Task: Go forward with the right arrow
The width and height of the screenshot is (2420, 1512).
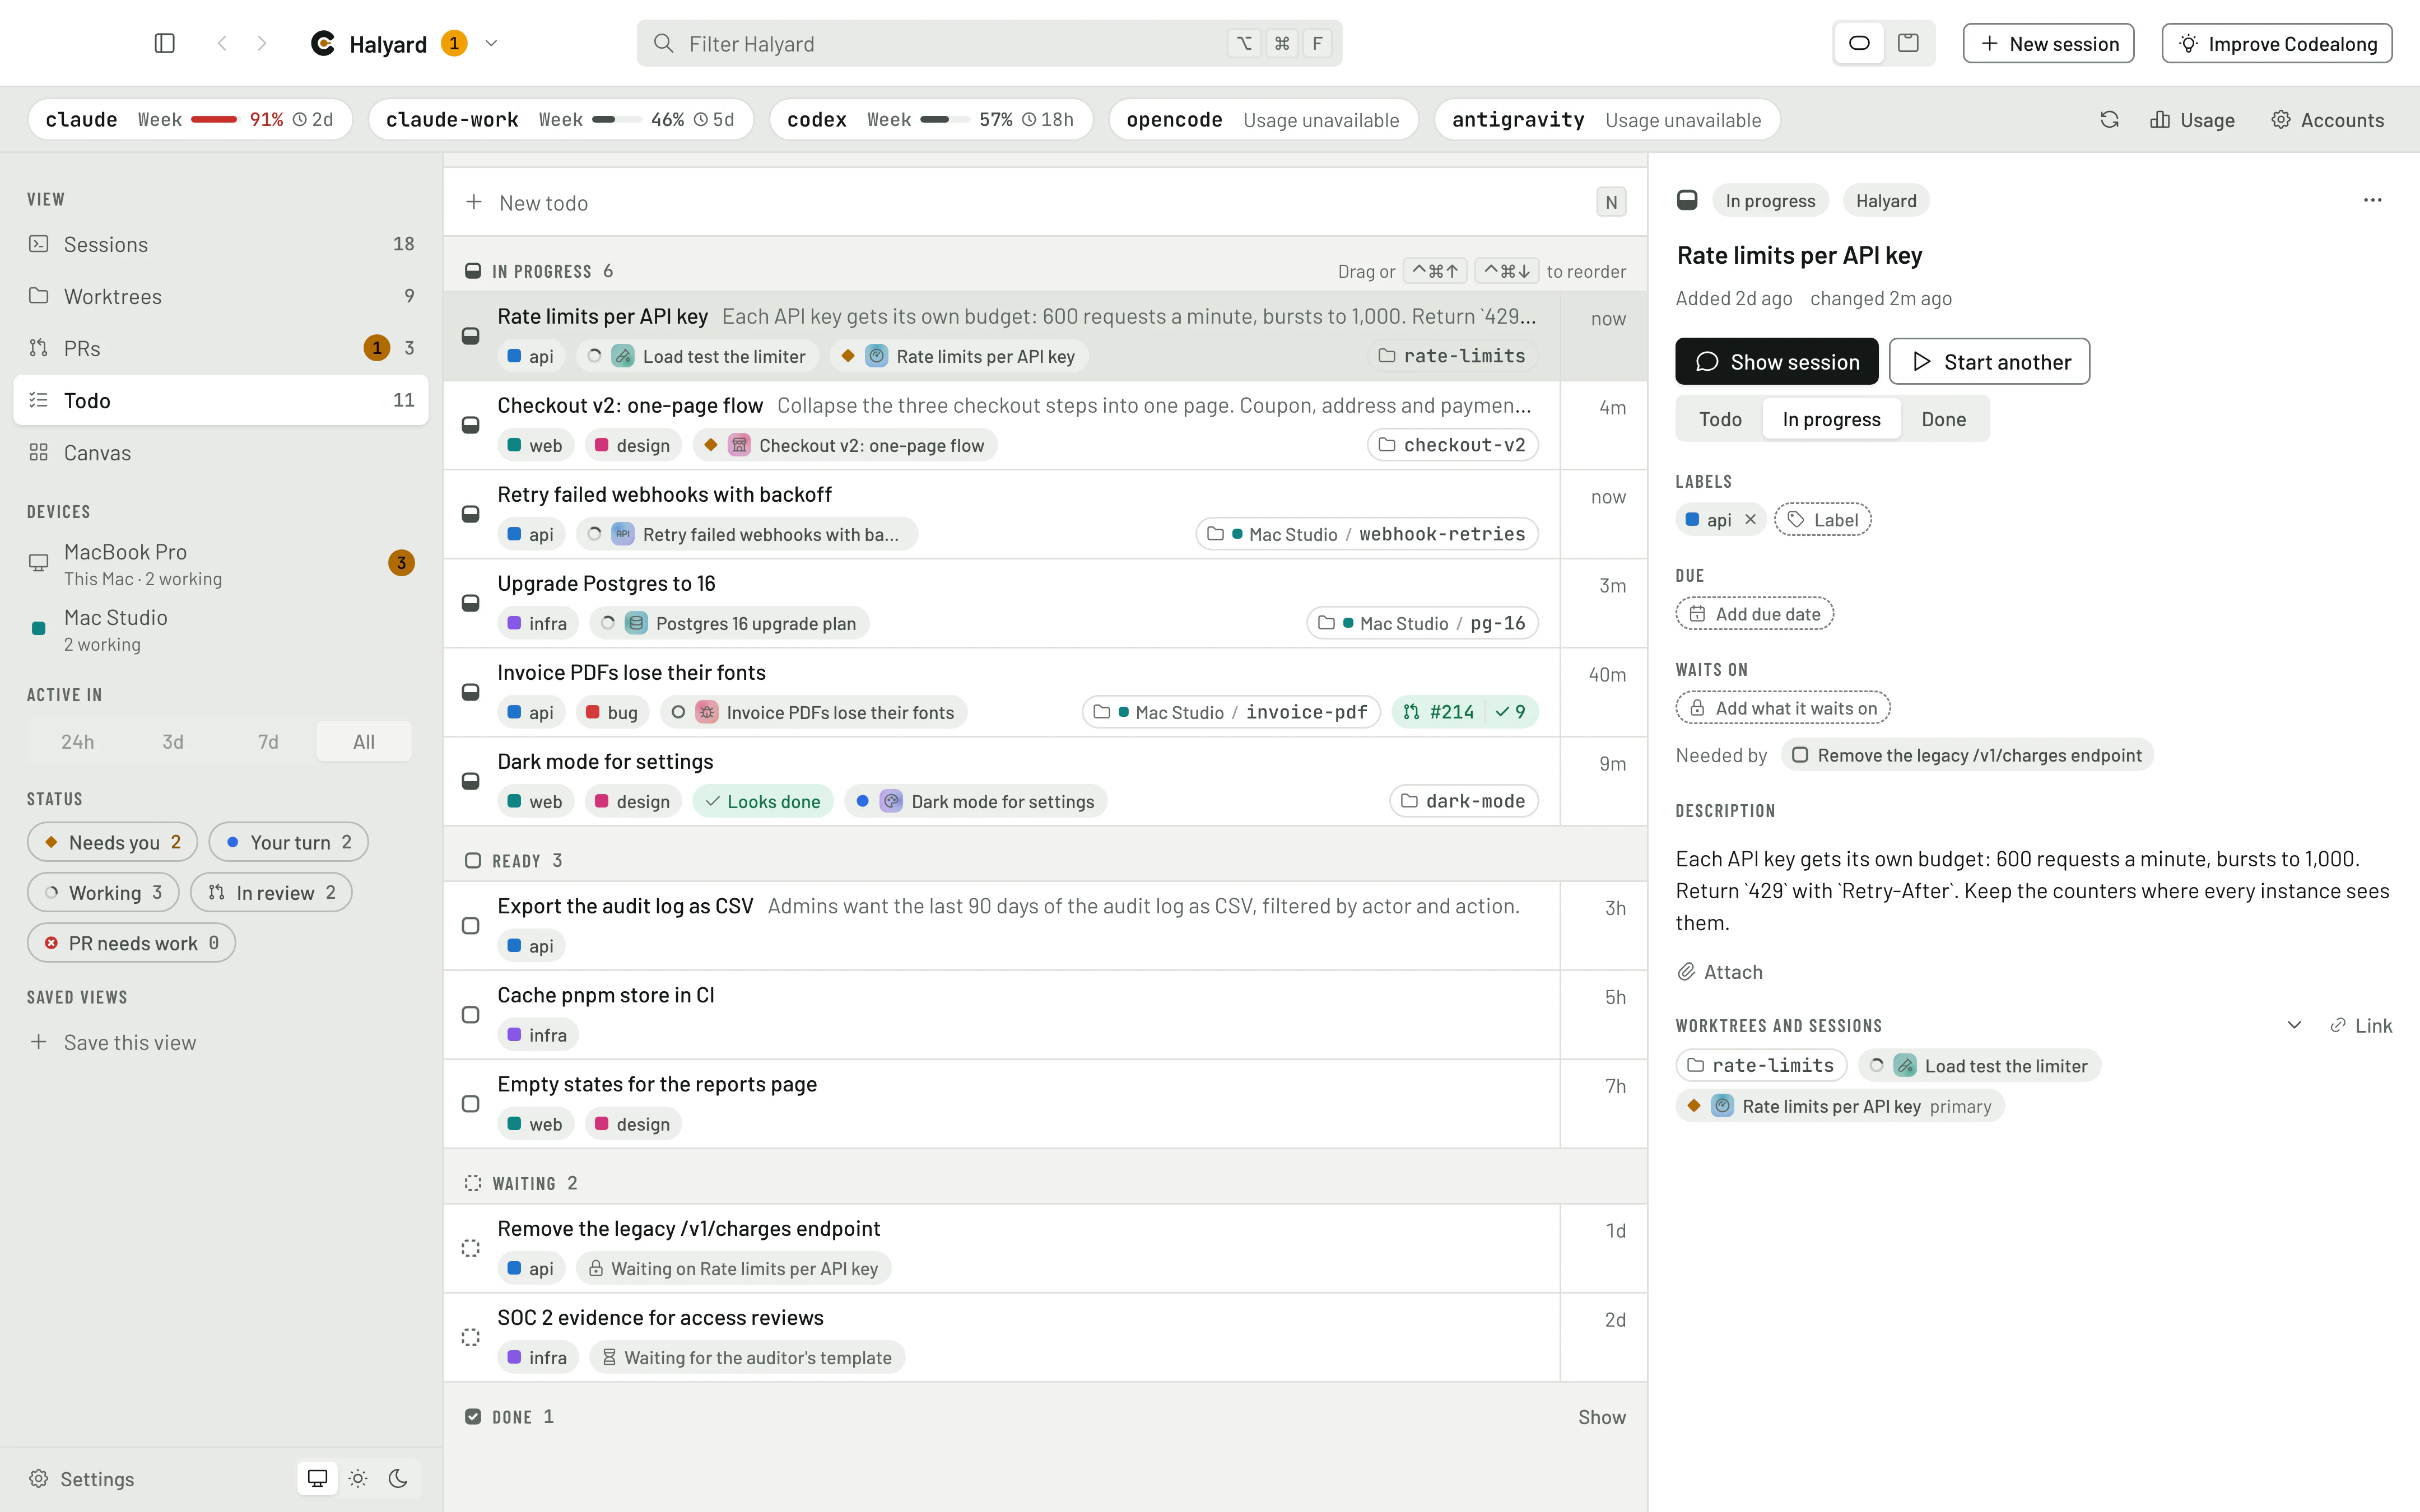Action: [x=262, y=43]
